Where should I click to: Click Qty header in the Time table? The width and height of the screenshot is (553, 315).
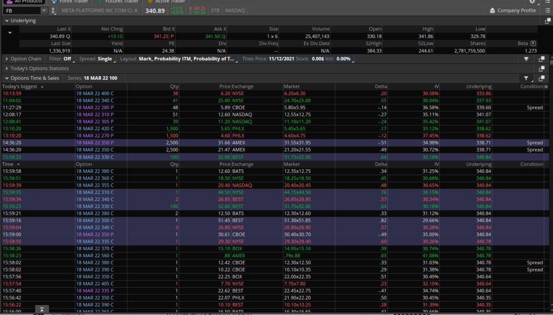pyautogui.click(x=174, y=164)
